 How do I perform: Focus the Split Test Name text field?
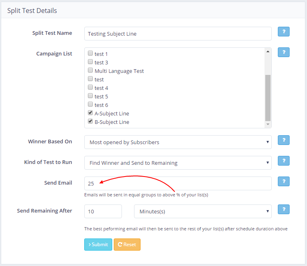click(x=178, y=34)
